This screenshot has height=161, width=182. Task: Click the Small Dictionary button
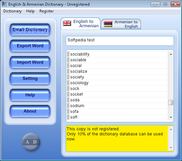[x=30, y=30]
